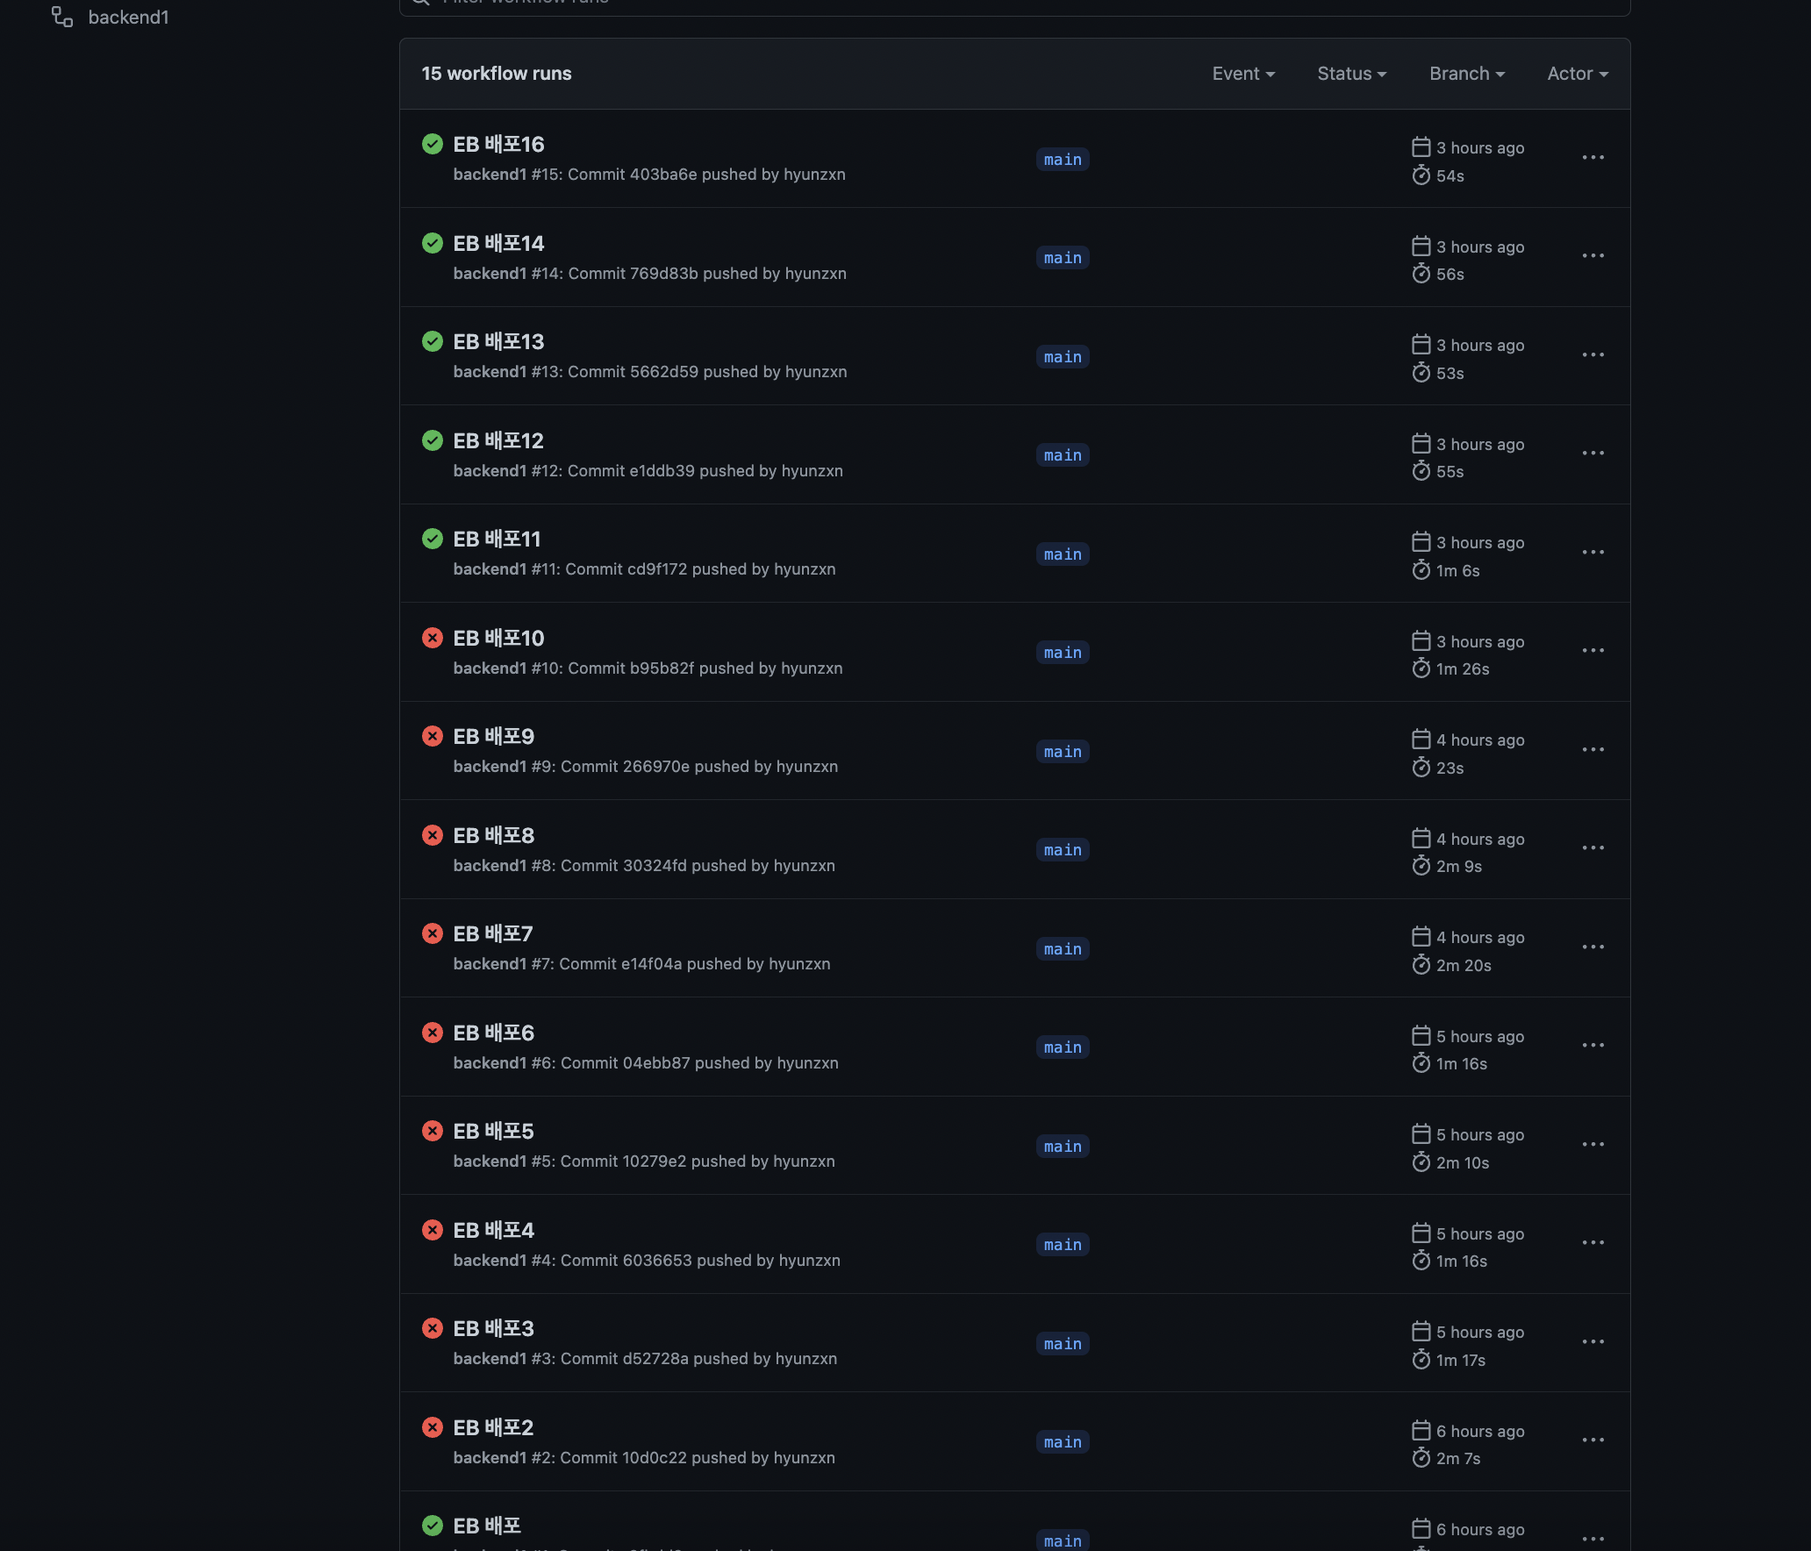Open the Actor filter dropdown
The width and height of the screenshot is (1811, 1551).
pos(1577,74)
